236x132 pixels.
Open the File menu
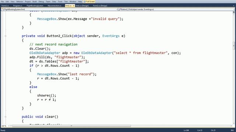[x=3, y=1]
